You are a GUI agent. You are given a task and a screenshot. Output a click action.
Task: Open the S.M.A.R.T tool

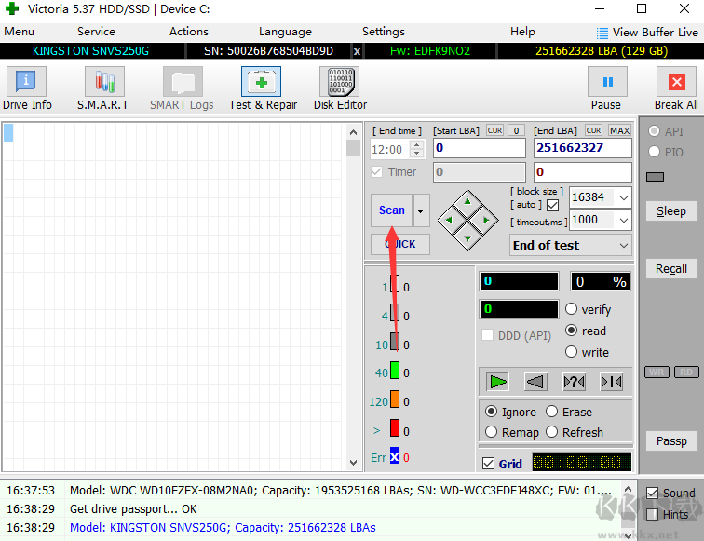point(102,89)
